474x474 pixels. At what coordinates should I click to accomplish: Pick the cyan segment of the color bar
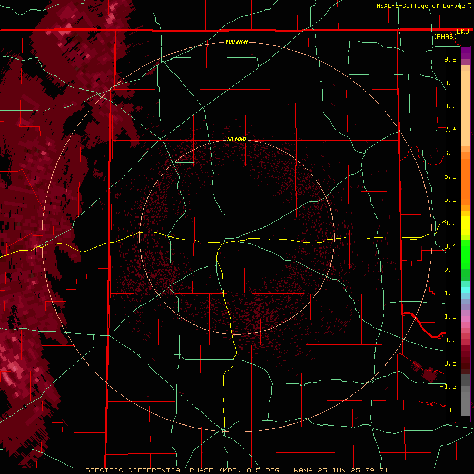[x=465, y=290]
